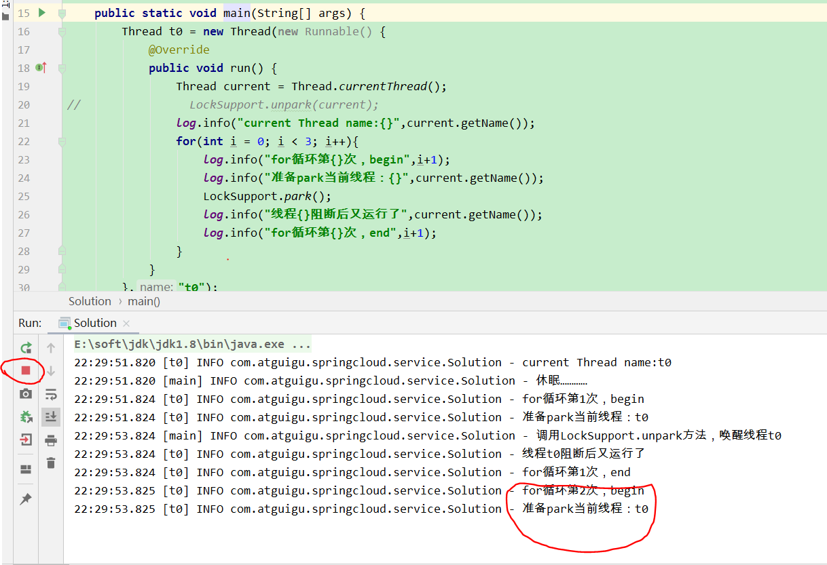827x565 pixels.
Task: Open the Run window layout icon
Action: click(26, 468)
